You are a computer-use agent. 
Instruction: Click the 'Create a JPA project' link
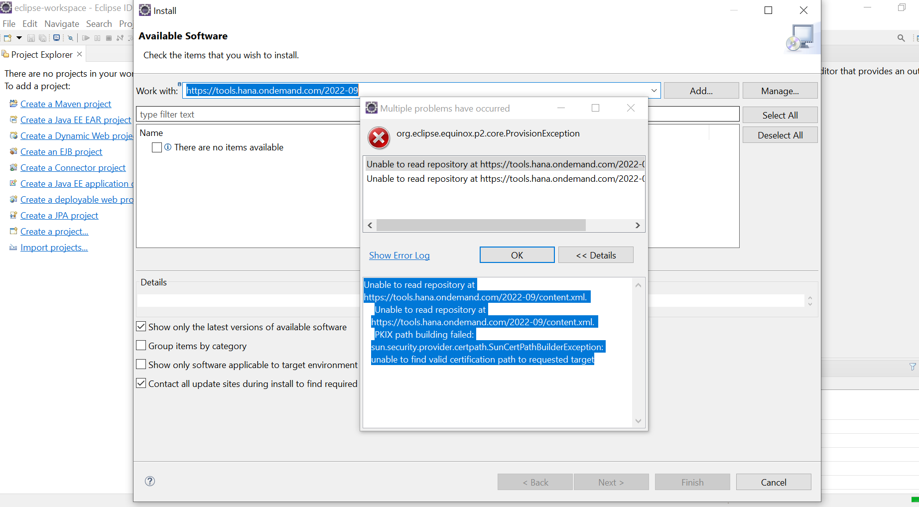[59, 215]
